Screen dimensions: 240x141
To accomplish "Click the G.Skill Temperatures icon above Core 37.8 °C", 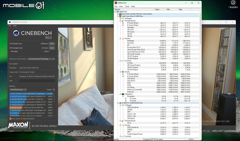I will 123,121.
